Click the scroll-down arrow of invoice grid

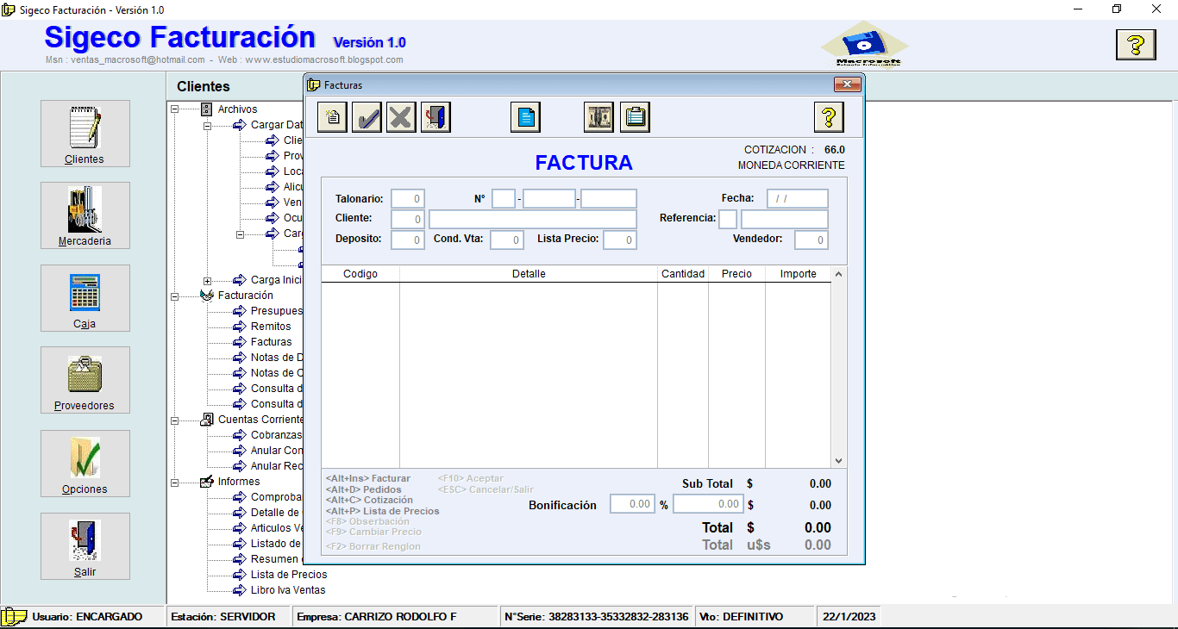838,461
